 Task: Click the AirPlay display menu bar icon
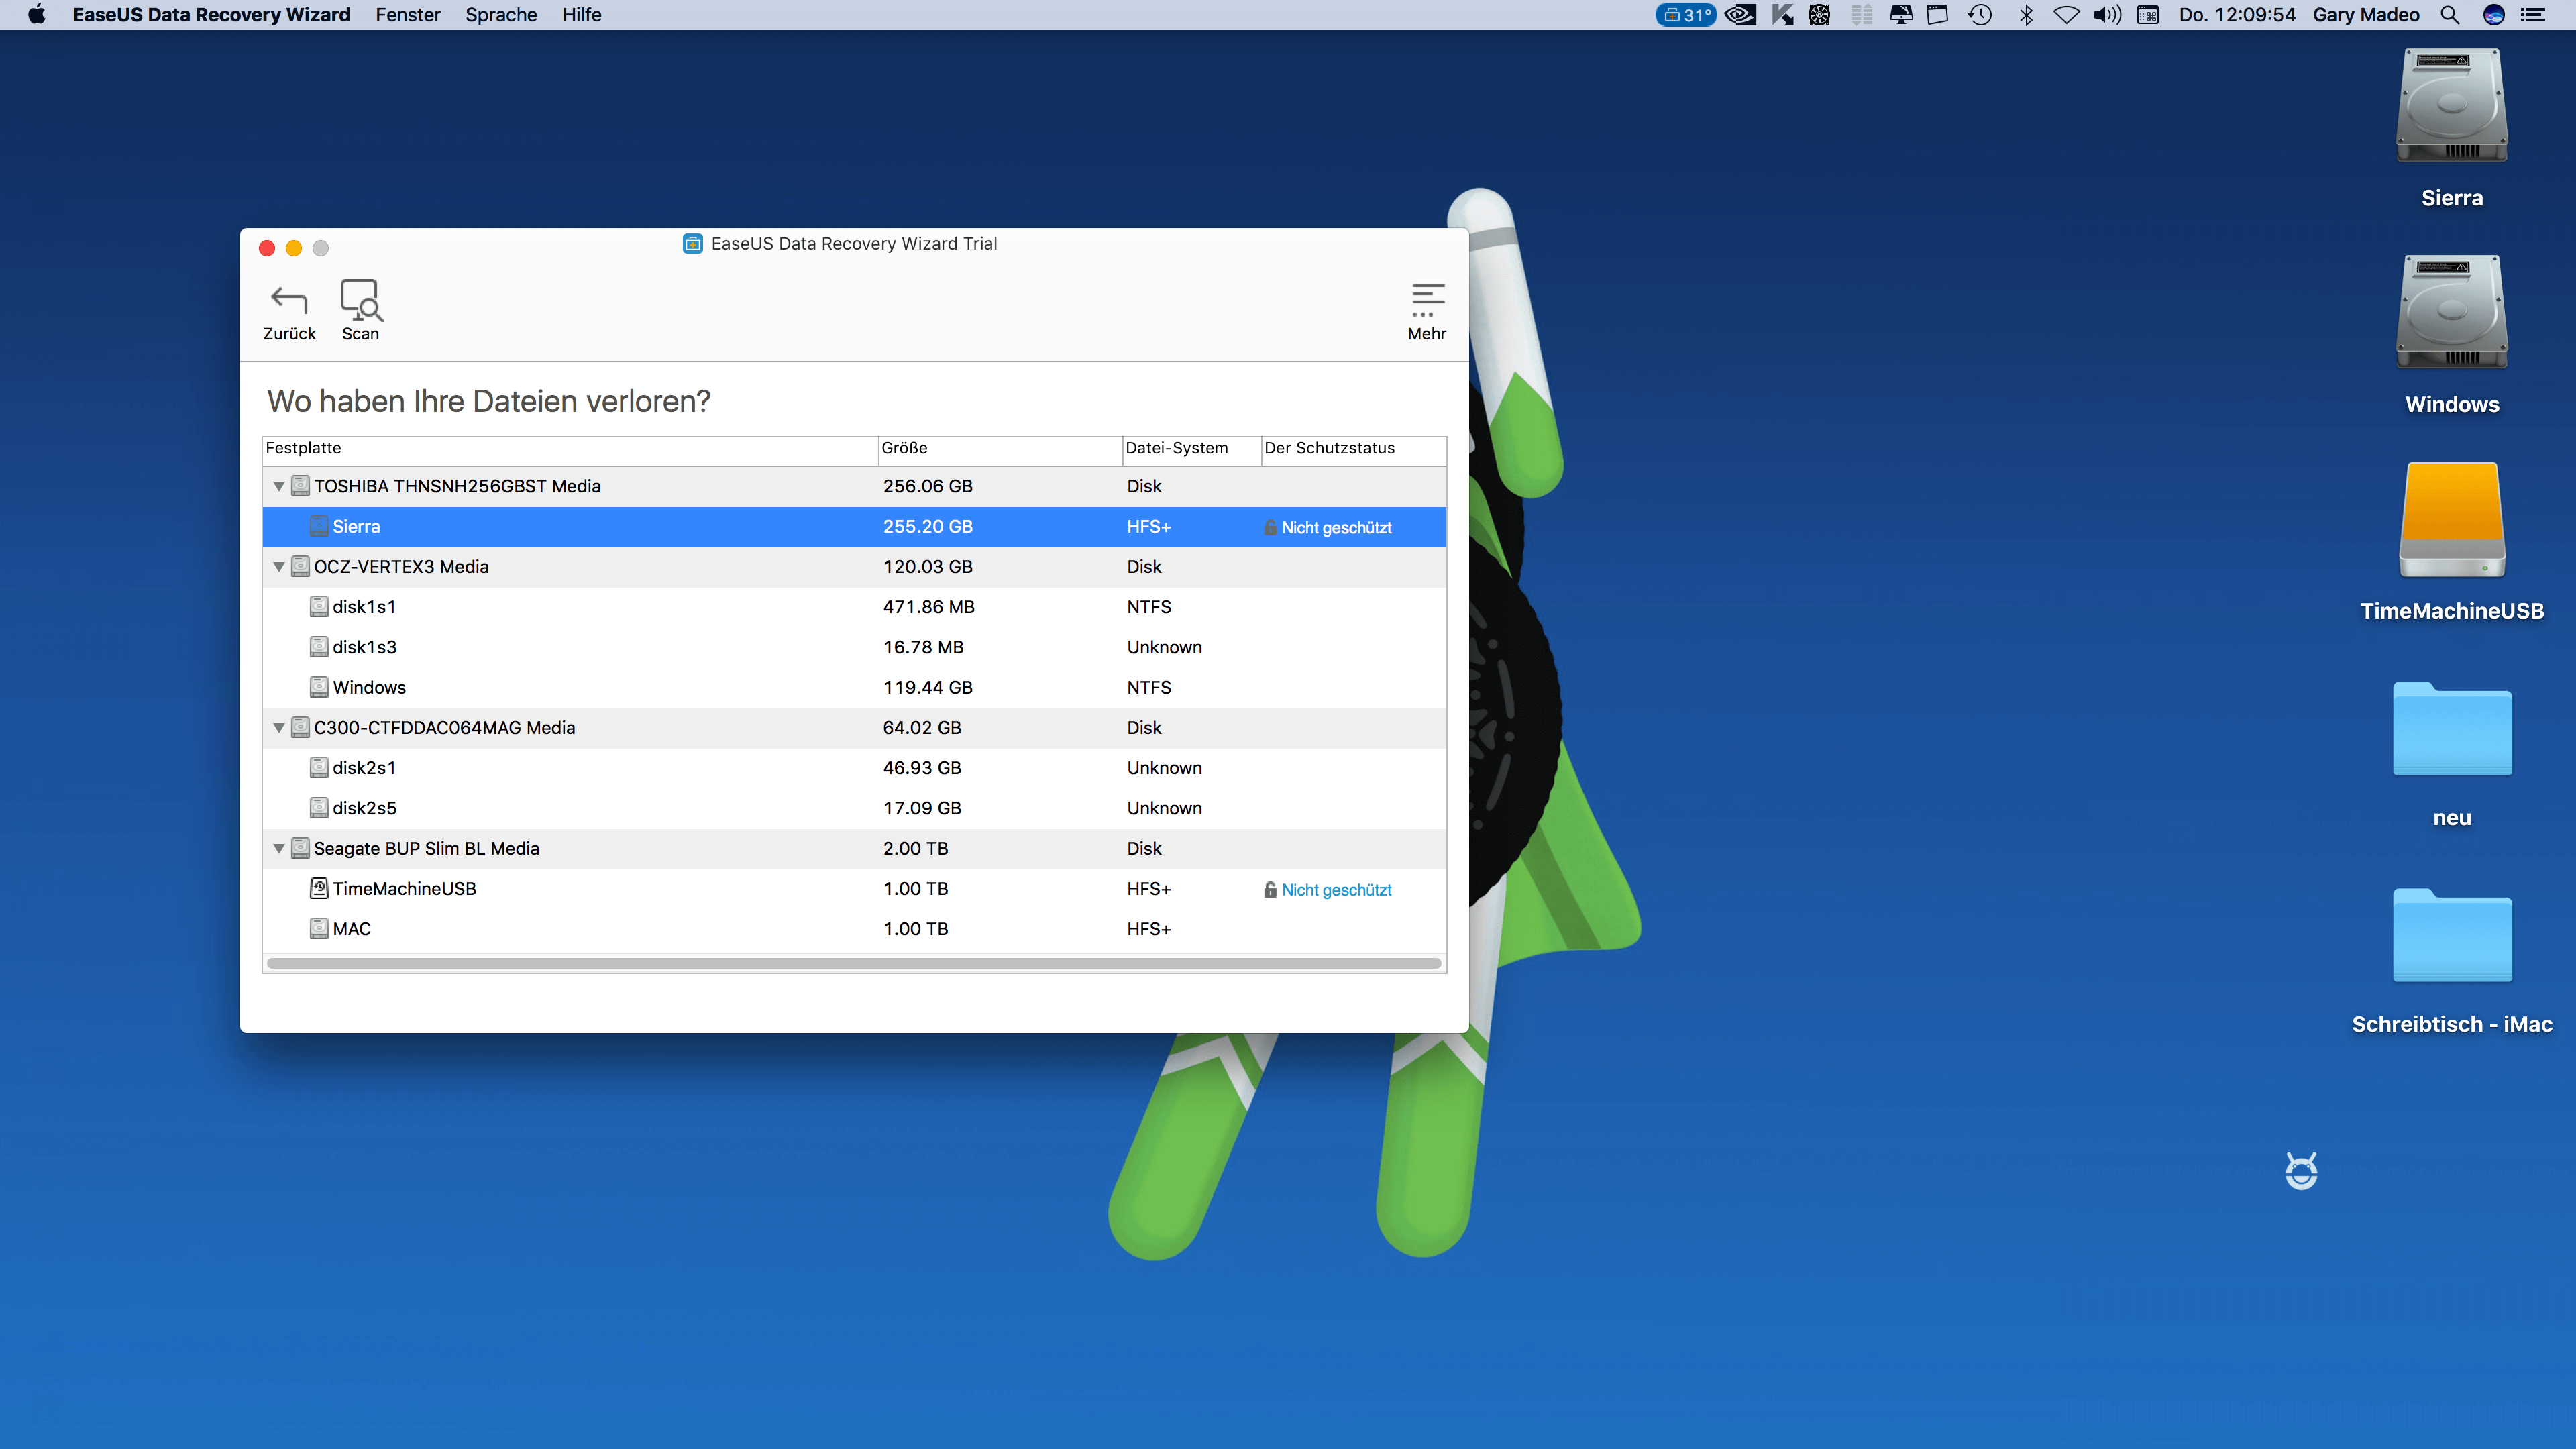coord(1900,15)
